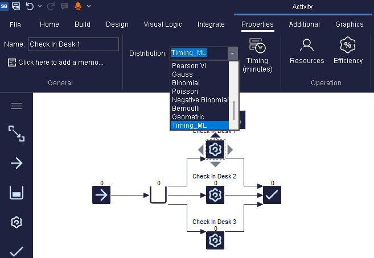Click the redo arrow icon
This screenshot has height=258, width=374.
[51, 6]
